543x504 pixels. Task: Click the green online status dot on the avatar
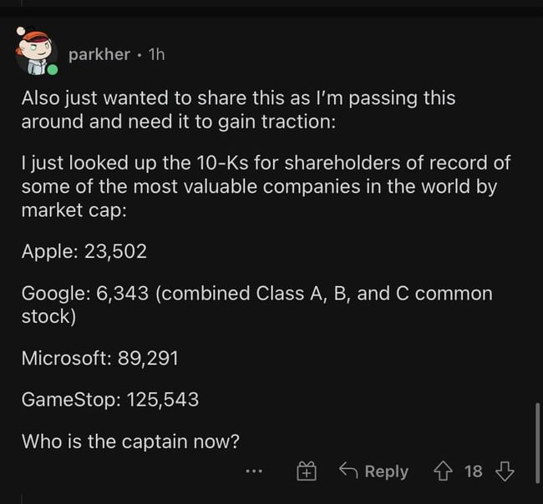[52, 69]
